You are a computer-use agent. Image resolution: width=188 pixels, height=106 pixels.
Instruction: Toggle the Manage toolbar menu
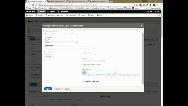[41, 11]
